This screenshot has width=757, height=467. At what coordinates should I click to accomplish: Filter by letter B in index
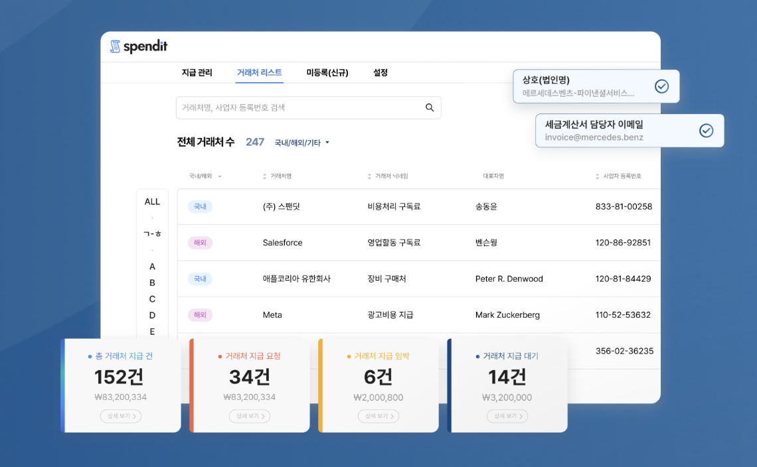[x=152, y=283]
